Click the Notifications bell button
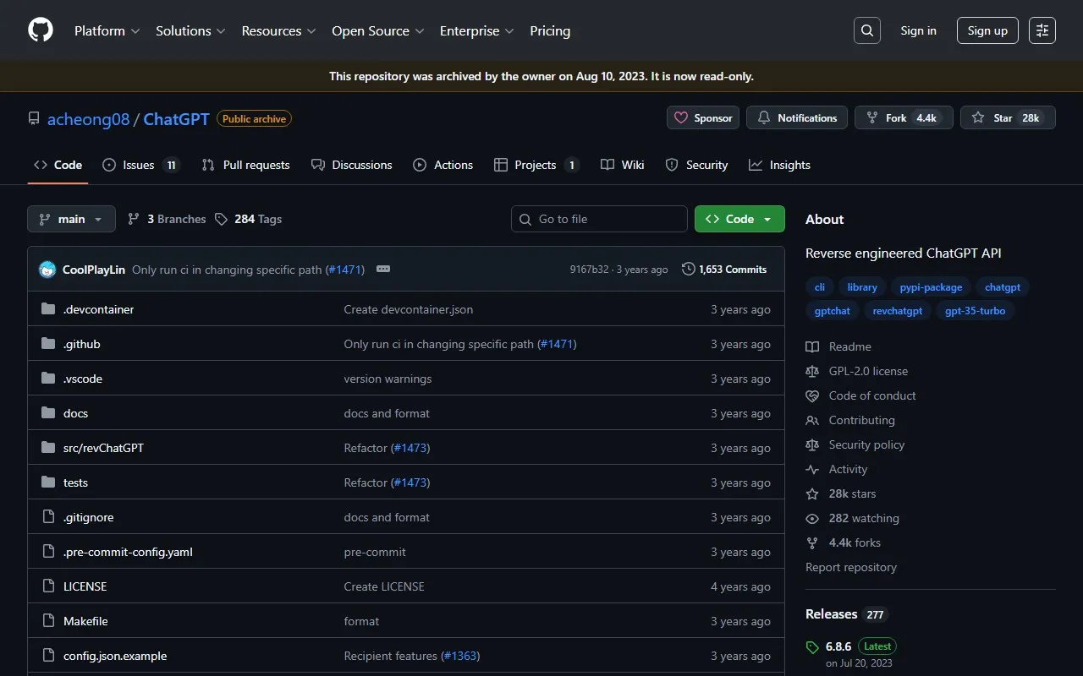This screenshot has width=1083, height=676. coord(797,117)
